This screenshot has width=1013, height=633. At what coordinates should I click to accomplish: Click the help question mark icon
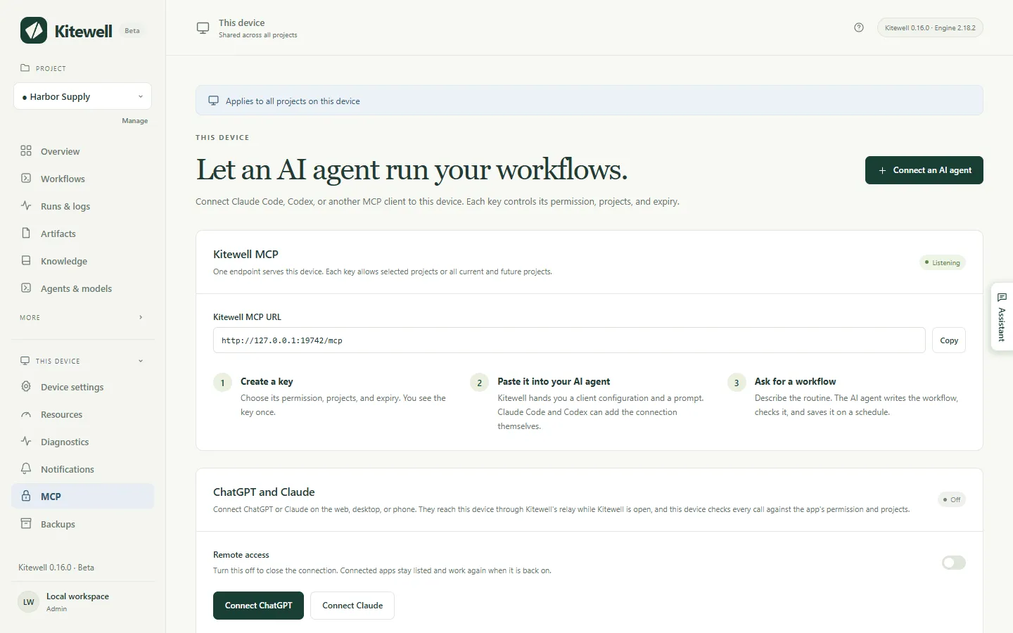(859, 27)
